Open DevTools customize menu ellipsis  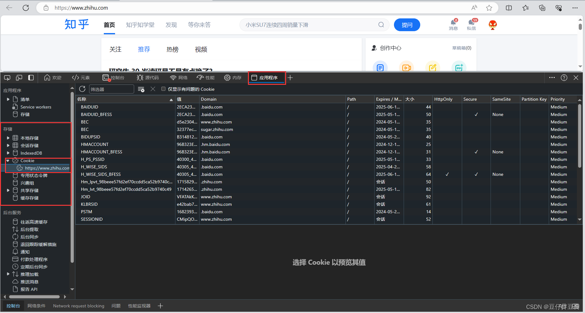coord(552,78)
